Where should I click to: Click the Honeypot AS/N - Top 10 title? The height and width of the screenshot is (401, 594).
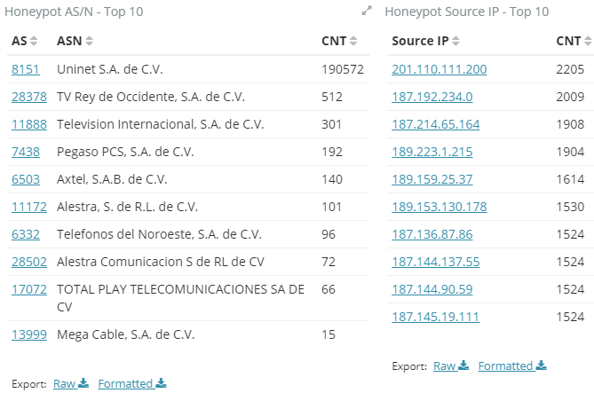74,12
